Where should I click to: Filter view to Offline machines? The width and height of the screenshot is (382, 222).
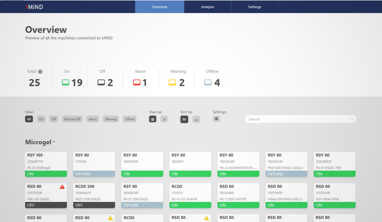tap(130, 119)
